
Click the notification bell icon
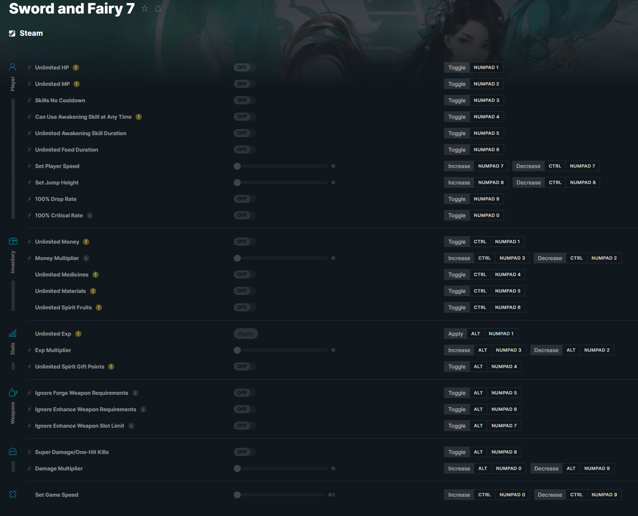[158, 9]
